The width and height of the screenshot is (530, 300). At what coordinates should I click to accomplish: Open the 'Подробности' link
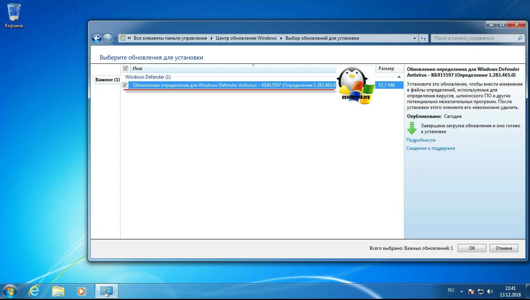click(x=421, y=140)
